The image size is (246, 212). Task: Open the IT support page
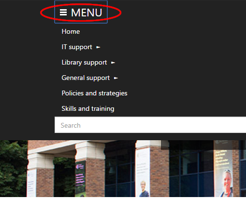click(77, 47)
